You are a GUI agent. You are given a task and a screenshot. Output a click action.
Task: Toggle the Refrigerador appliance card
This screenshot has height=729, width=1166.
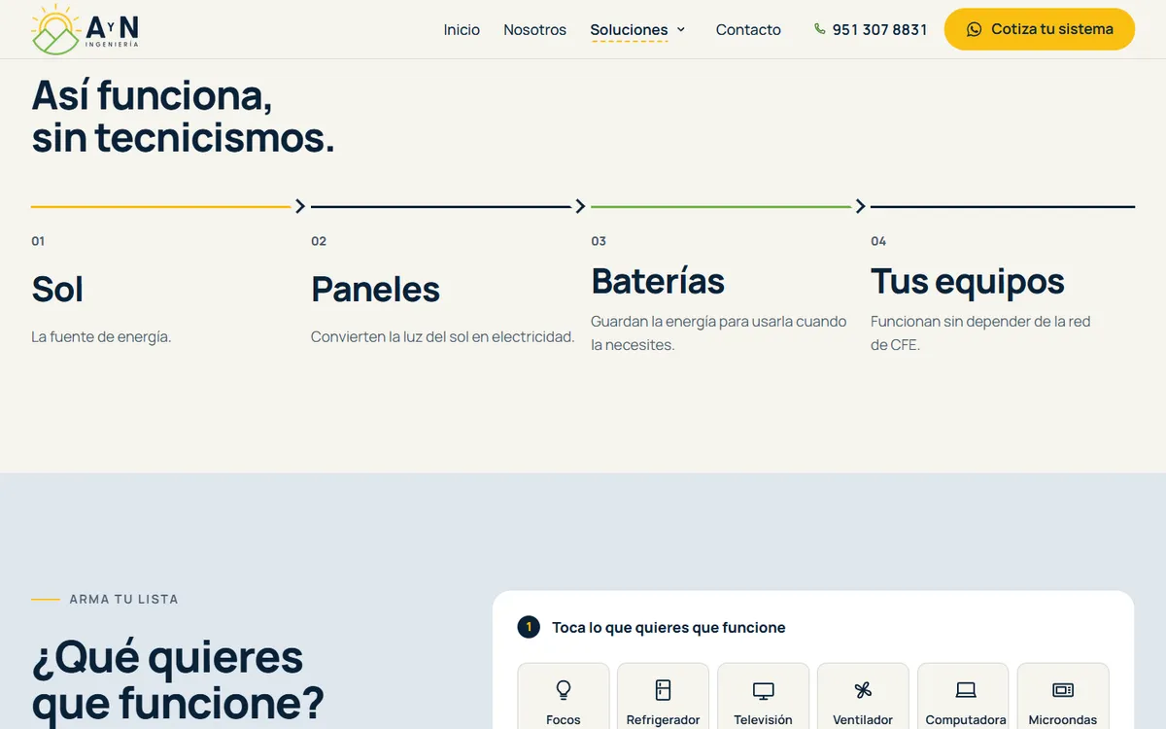point(664,696)
